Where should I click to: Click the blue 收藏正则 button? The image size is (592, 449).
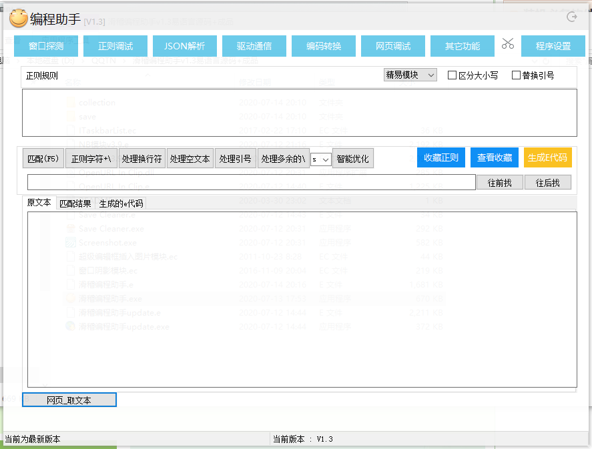coord(441,158)
